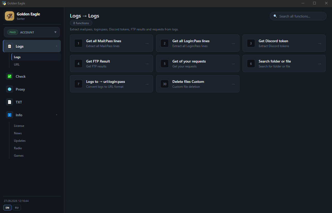This screenshot has height=213, width=332.
Task: Open Delete files Custom function
Action: click(198, 84)
